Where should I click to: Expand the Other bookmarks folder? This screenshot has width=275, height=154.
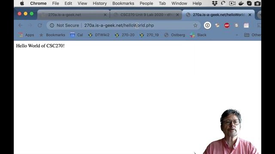(x=253, y=35)
